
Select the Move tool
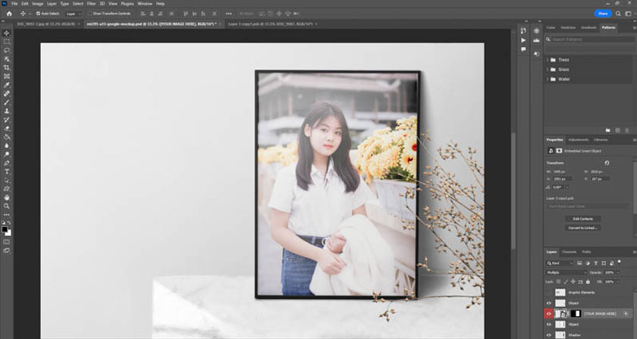click(x=7, y=34)
